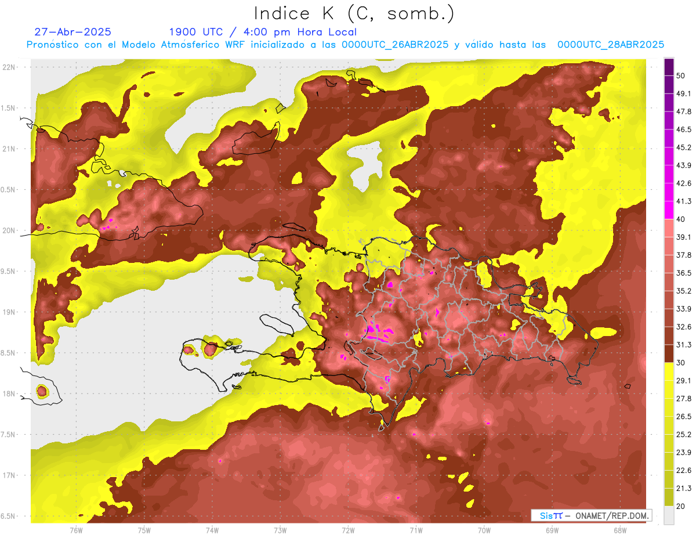Click the legend value "46.5"
This screenshot has width=696, height=538.
click(x=684, y=129)
